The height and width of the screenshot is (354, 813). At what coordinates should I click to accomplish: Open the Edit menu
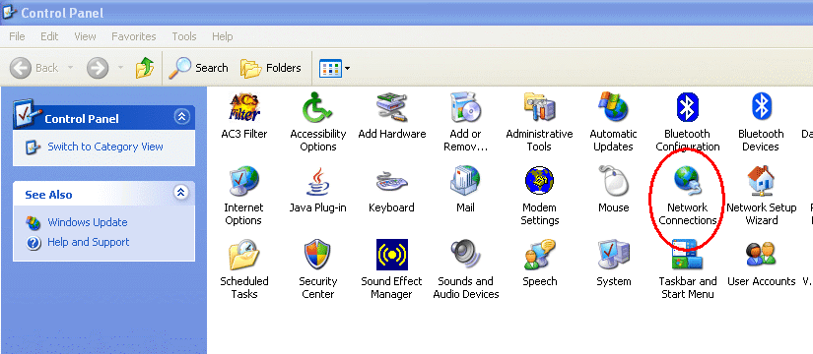pos(49,36)
